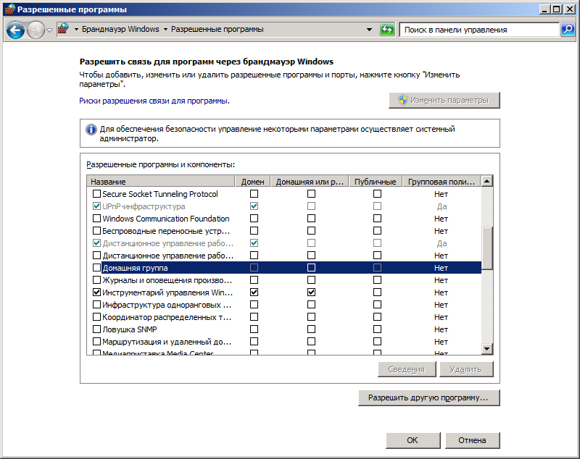580x459 pixels.
Task: Click the search magnifier icon
Action: click(x=568, y=30)
